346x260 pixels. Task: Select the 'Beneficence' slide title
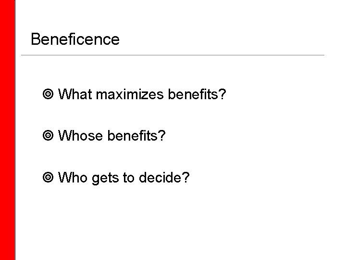[x=74, y=39]
